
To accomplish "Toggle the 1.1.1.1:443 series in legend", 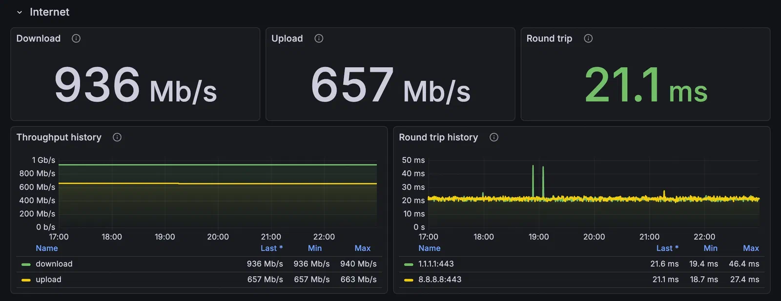I will [x=436, y=264].
